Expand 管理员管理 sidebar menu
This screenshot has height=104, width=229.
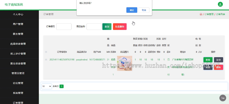[18, 73]
